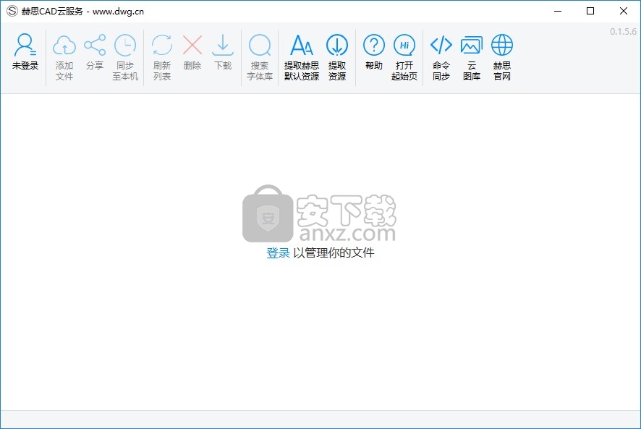641x429 pixels.
Task: Click the 登录 link in center
Action: pyautogui.click(x=278, y=252)
